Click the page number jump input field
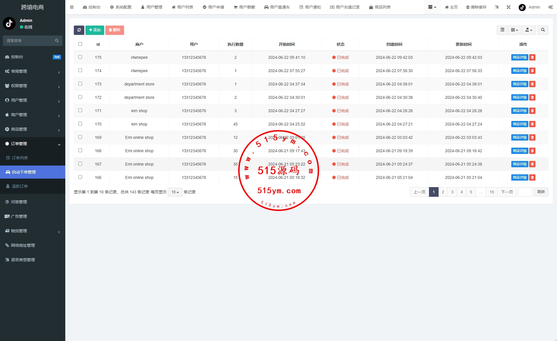Image resolution: width=557 pixels, height=341 pixels. point(525,192)
